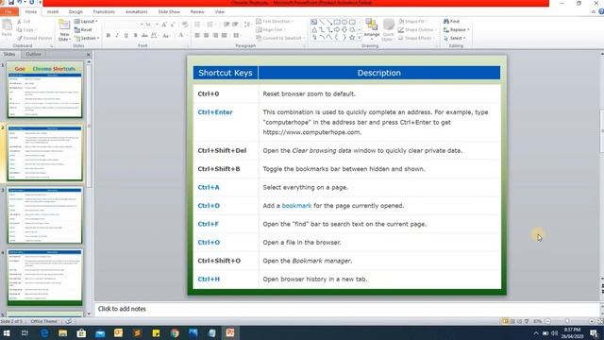Click the Ctrl+Enter shortcut link

coord(215,112)
